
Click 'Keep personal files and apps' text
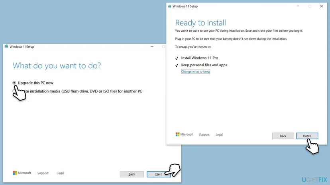coord(204,65)
